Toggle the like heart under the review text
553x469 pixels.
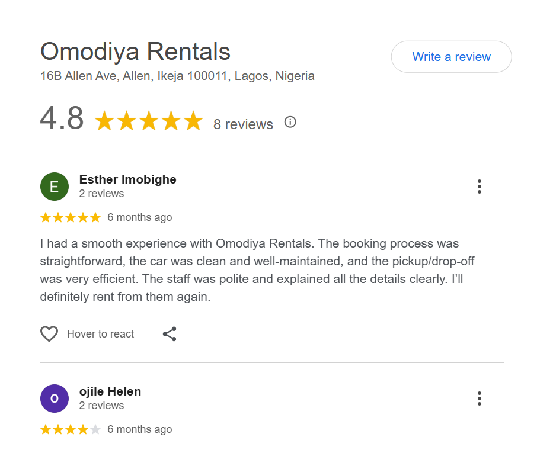(x=49, y=333)
